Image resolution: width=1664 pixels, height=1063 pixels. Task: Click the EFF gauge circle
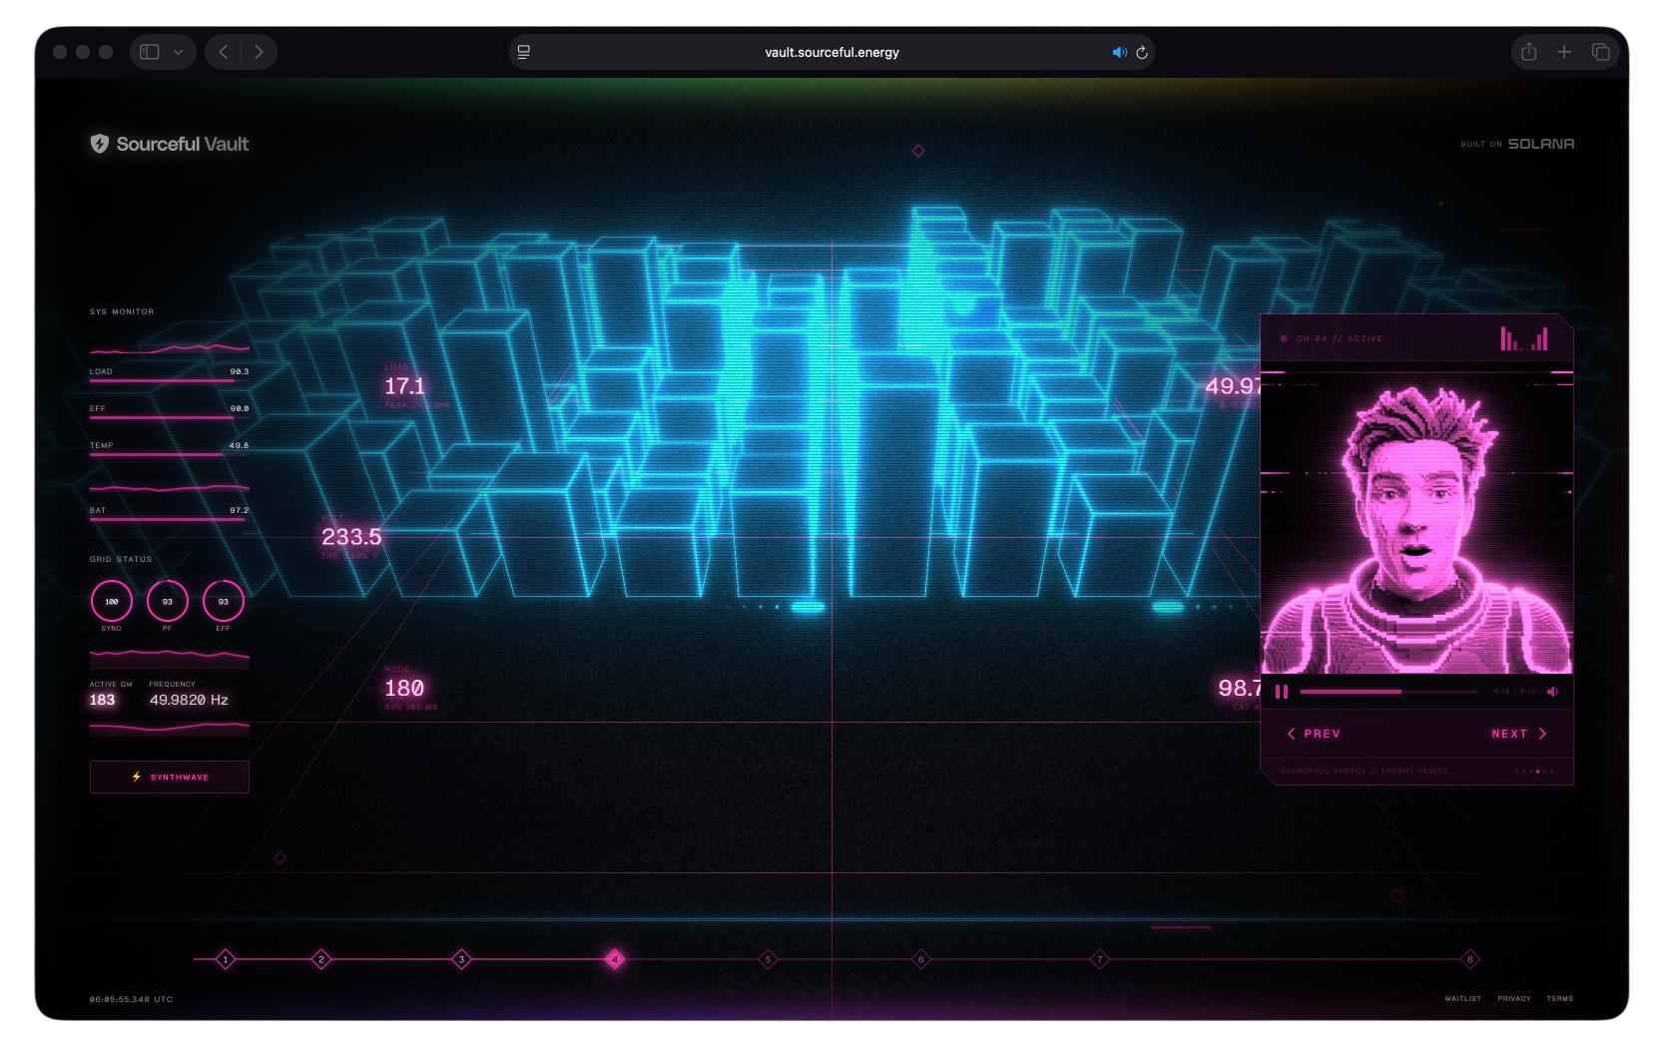pyautogui.click(x=223, y=602)
